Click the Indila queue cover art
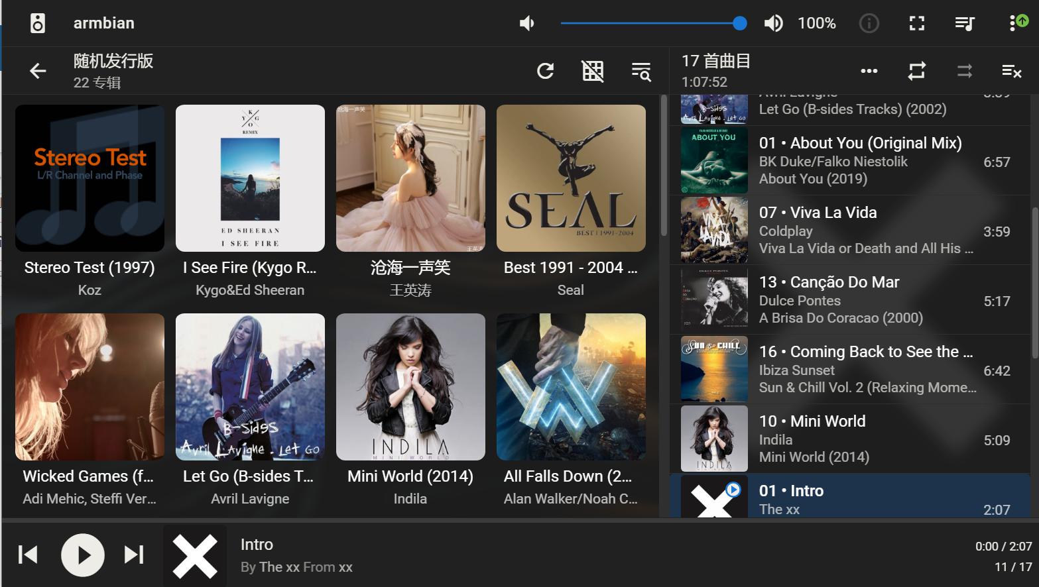The width and height of the screenshot is (1039, 587). 714,439
